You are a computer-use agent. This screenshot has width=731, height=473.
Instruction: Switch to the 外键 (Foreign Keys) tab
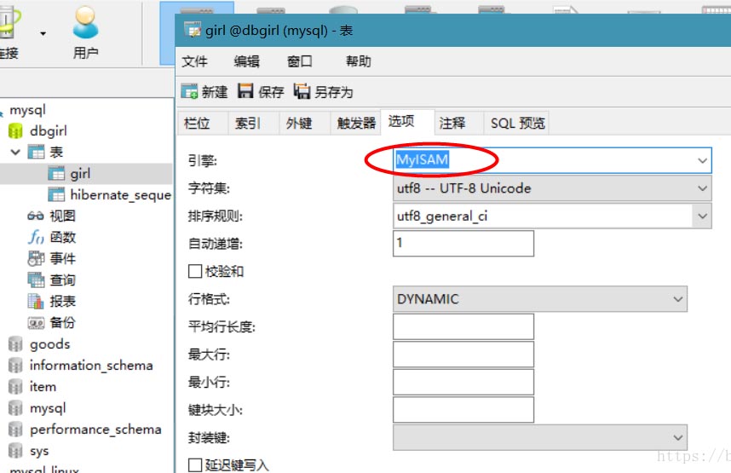[x=305, y=123]
